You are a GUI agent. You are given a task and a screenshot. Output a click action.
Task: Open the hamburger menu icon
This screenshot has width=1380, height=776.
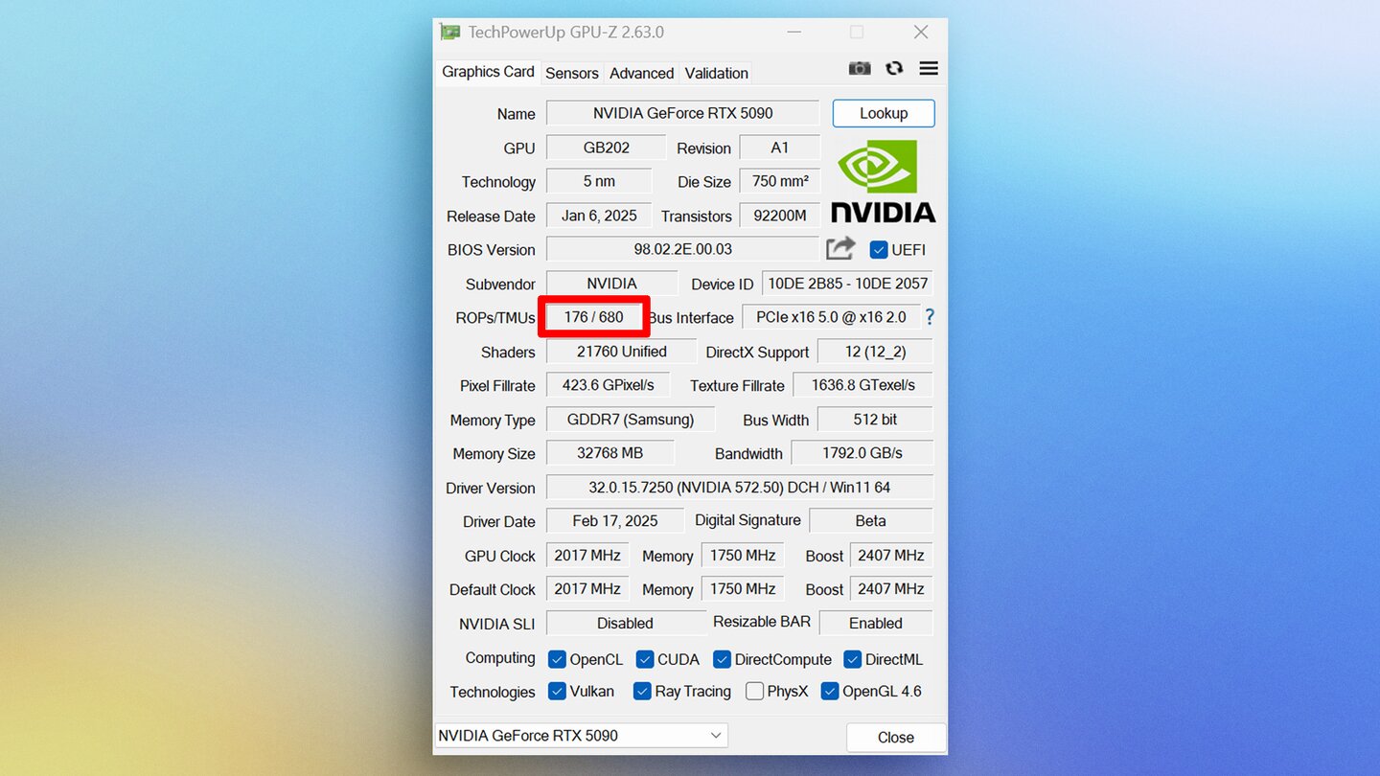tap(928, 68)
